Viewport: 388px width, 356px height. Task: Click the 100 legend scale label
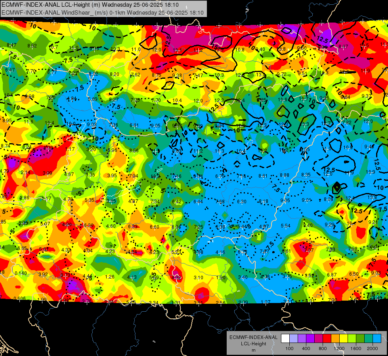coord(289,348)
